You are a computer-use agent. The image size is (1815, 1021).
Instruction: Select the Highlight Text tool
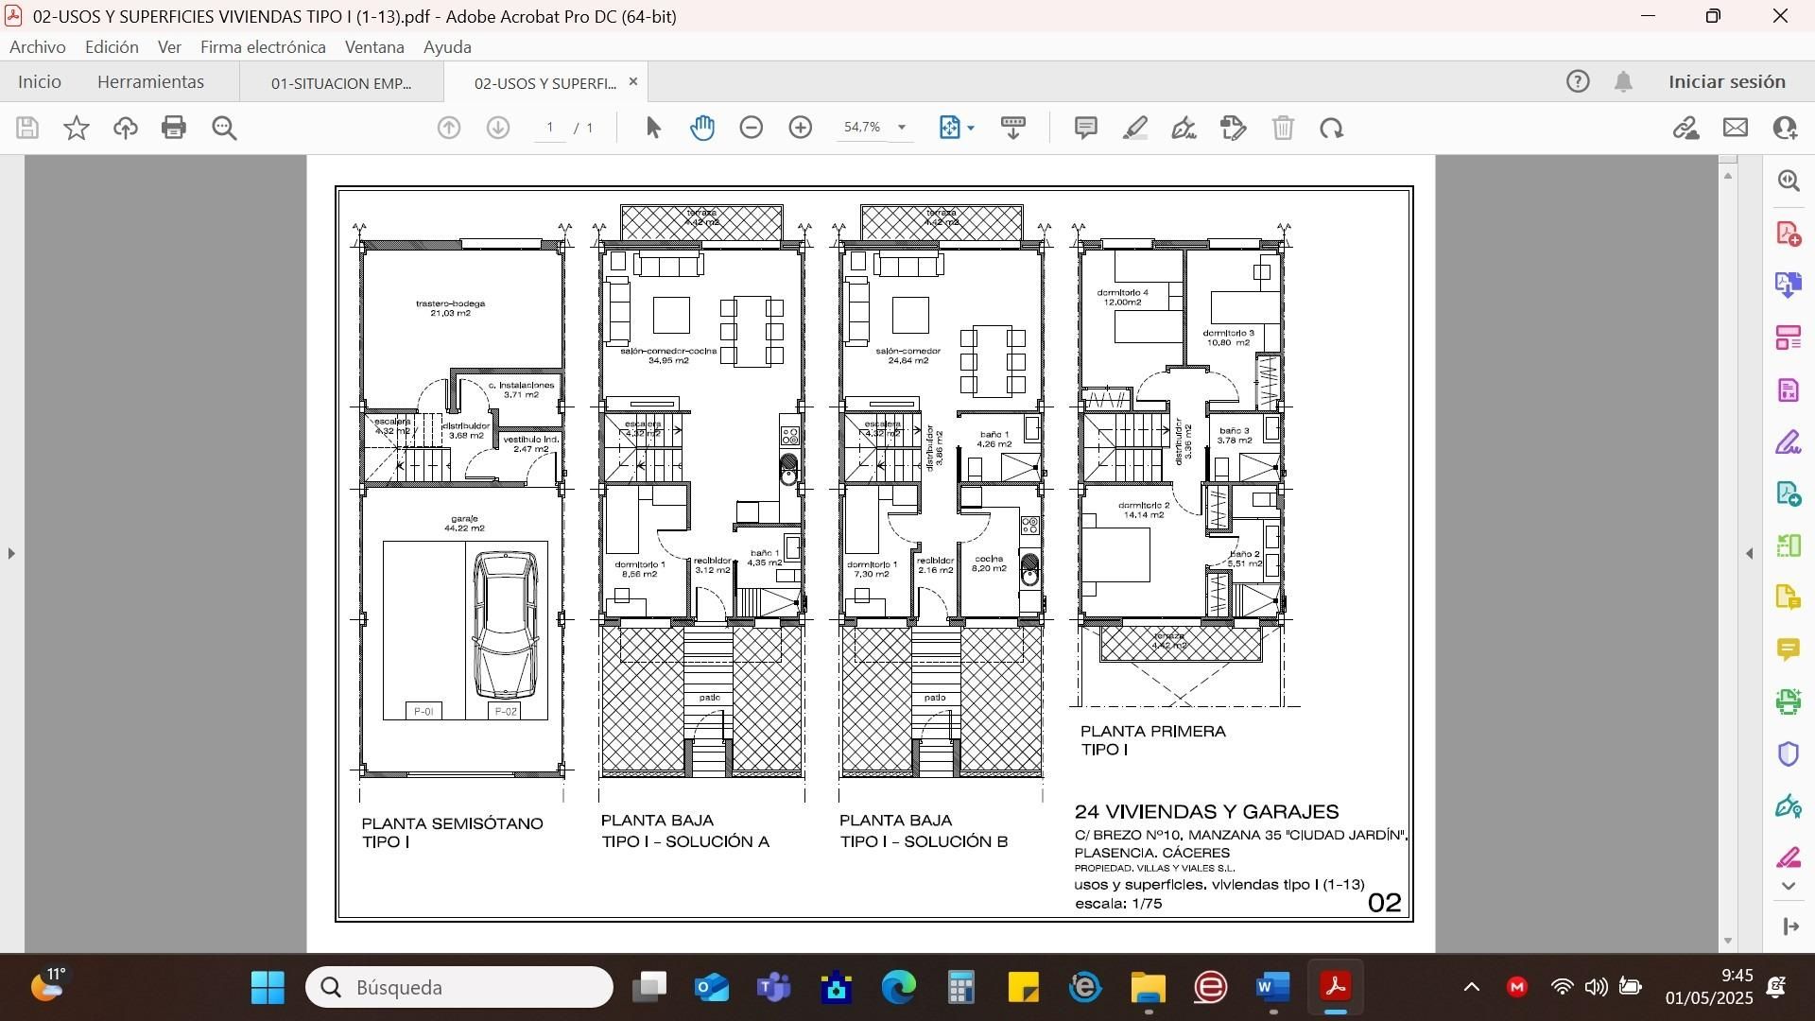(x=1135, y=128)
